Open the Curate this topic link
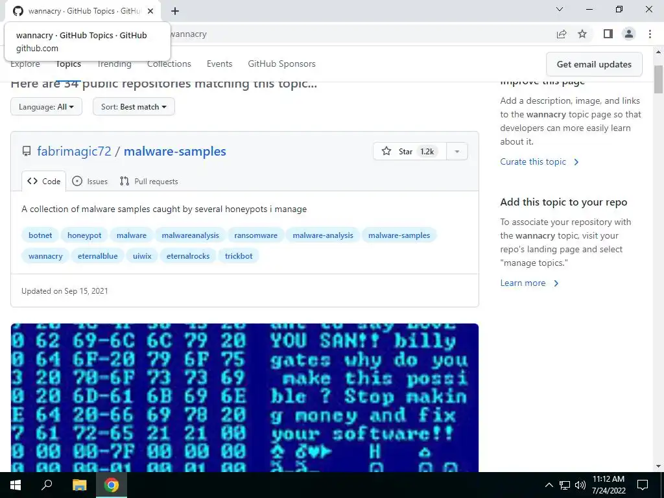The width and height of the screenshot is (664, 498). pos(539,161)
